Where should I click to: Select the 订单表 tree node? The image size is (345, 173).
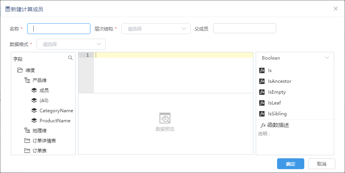tap(40, 151)
